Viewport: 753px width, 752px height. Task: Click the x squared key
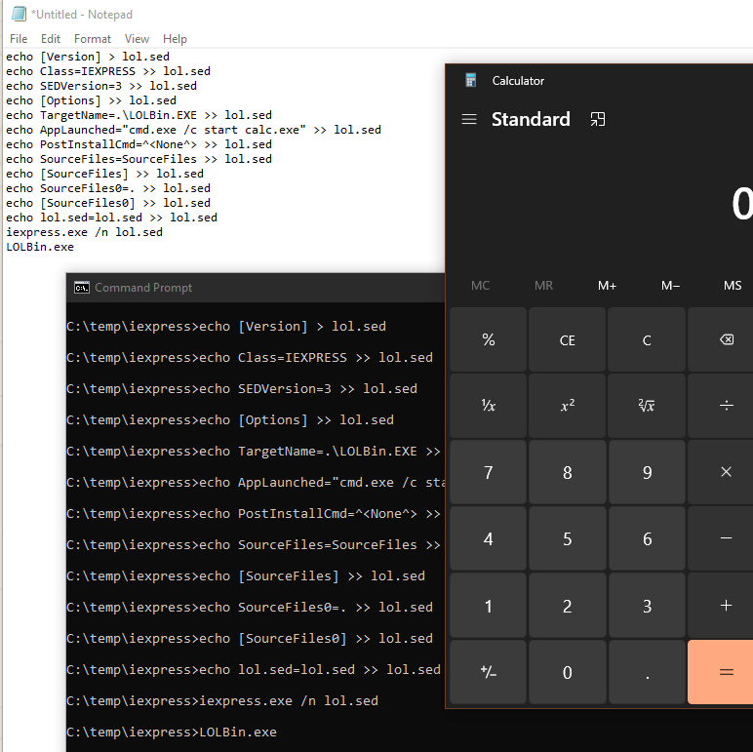(x=567, y=406)
